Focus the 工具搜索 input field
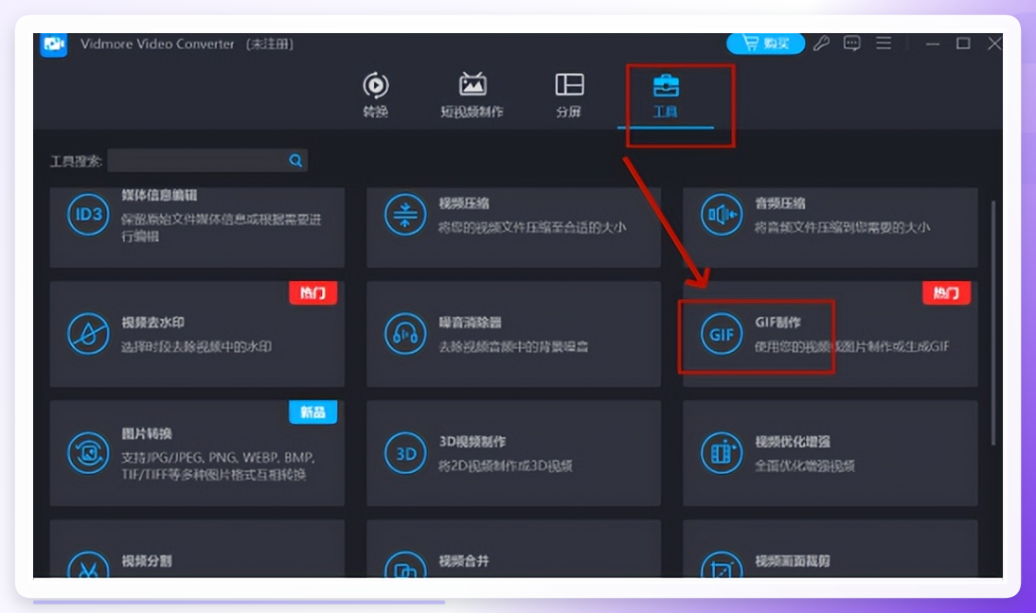This screenshot has height=613, width=1036. [206, 160]
